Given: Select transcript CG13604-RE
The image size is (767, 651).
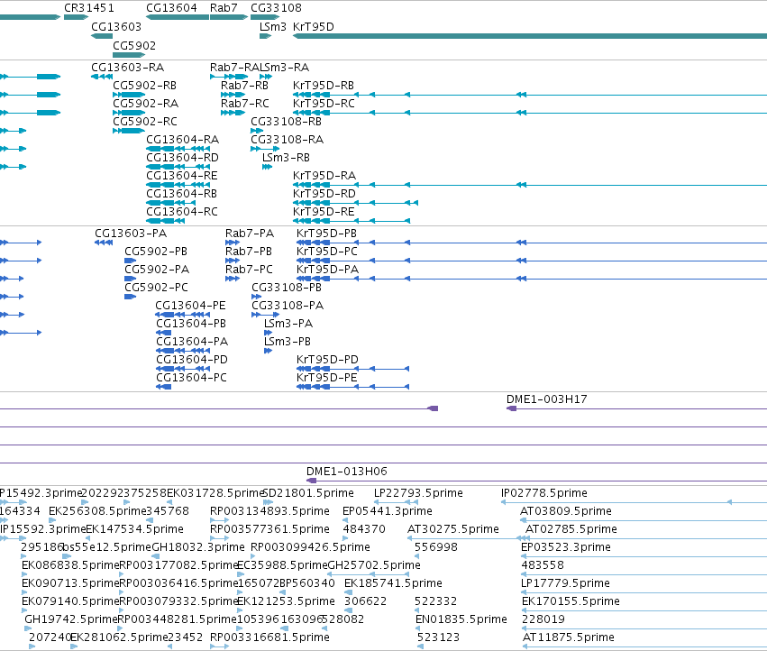Looking at the screenshot, I should [x=182, y=176].
